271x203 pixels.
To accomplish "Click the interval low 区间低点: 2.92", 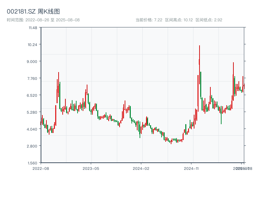I will [x=209, y=20].
